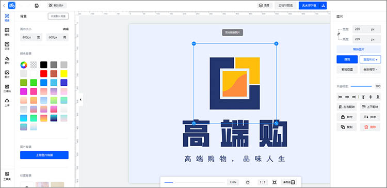Click the flip vertical button
Image resolution: width=387 pixels, height=188 pixels.
point(370,107)
